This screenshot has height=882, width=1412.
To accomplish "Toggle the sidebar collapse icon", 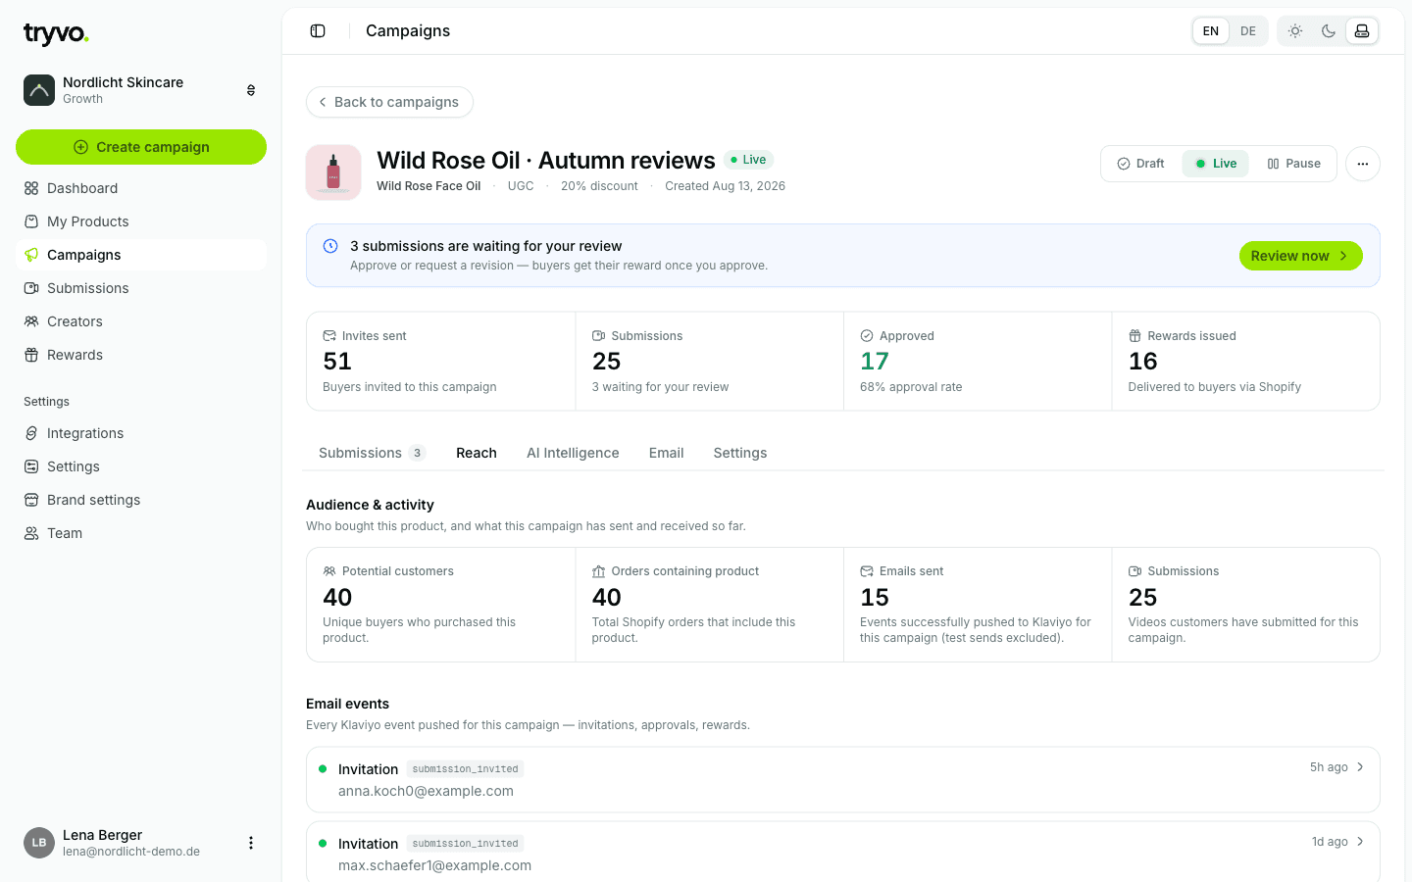I will 318,31.
